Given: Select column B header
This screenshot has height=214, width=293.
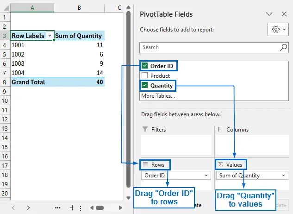Looking at the screenshot, I should [x=79, y=8].
